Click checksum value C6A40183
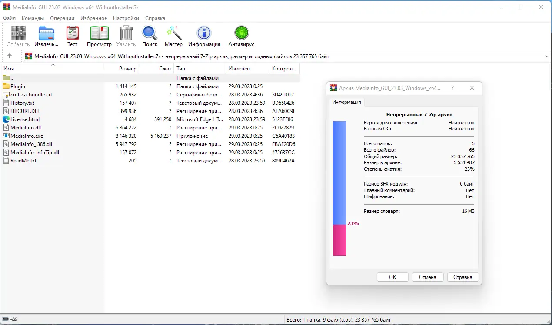Viewport: 552px width, 325px height. (283, 136)
